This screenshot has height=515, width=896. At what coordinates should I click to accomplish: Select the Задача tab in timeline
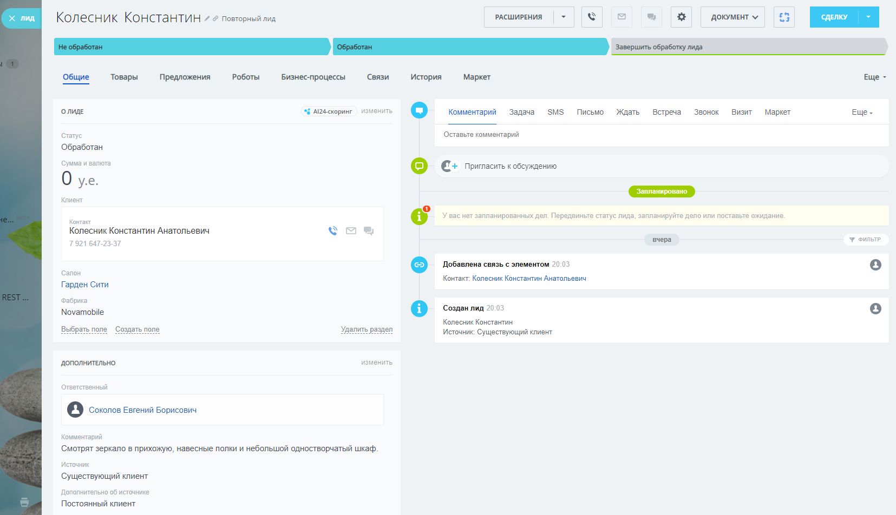(x=521, y=113)
